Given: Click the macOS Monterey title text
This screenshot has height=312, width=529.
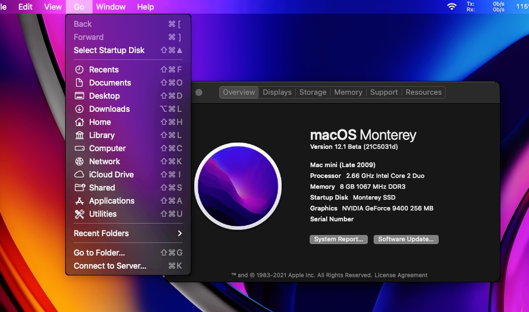Looking at the screenshot, I should click(x=363, y=135).
